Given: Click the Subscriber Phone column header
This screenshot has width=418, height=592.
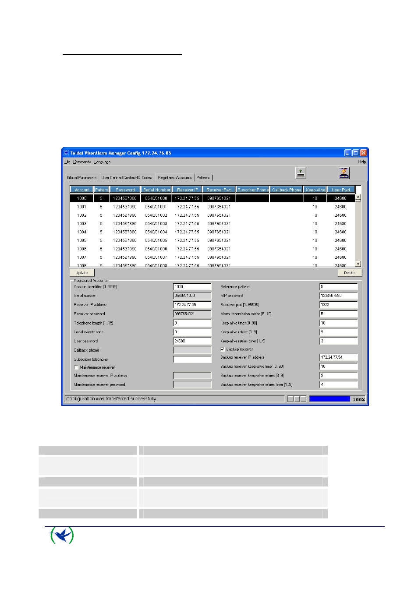Looking at the screenshot, I should tap(253, 190).
